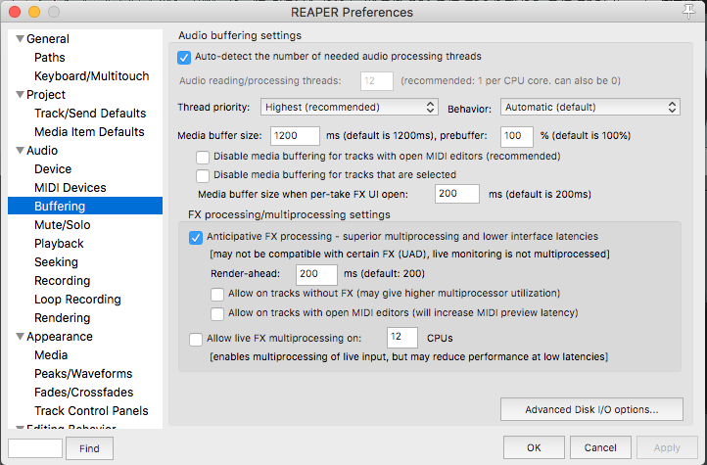Open Seeking preferences page
707x465 pixels.
56,262
